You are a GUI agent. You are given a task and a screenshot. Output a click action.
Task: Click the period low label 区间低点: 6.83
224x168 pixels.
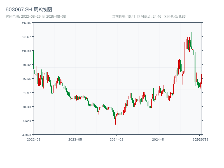coord(174,17)
